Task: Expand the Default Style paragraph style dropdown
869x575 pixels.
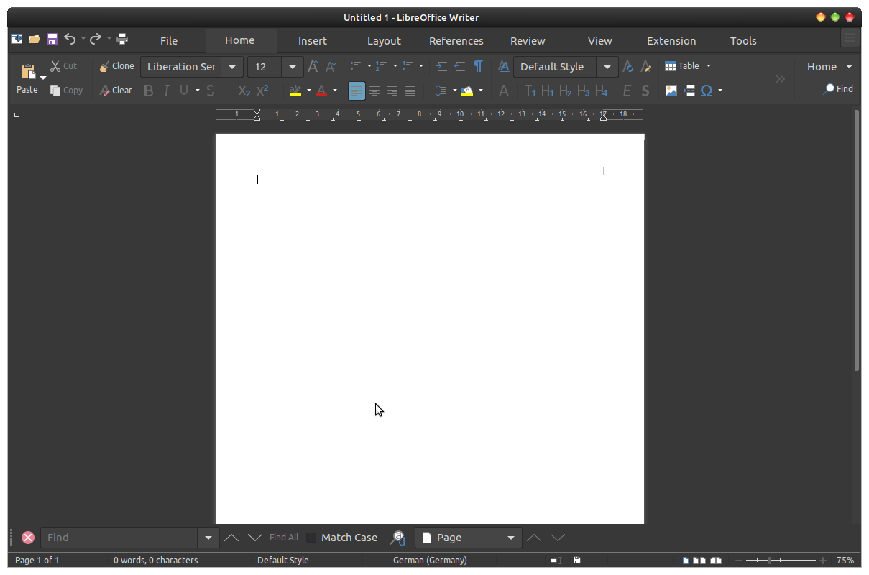Action: point(607,66)
